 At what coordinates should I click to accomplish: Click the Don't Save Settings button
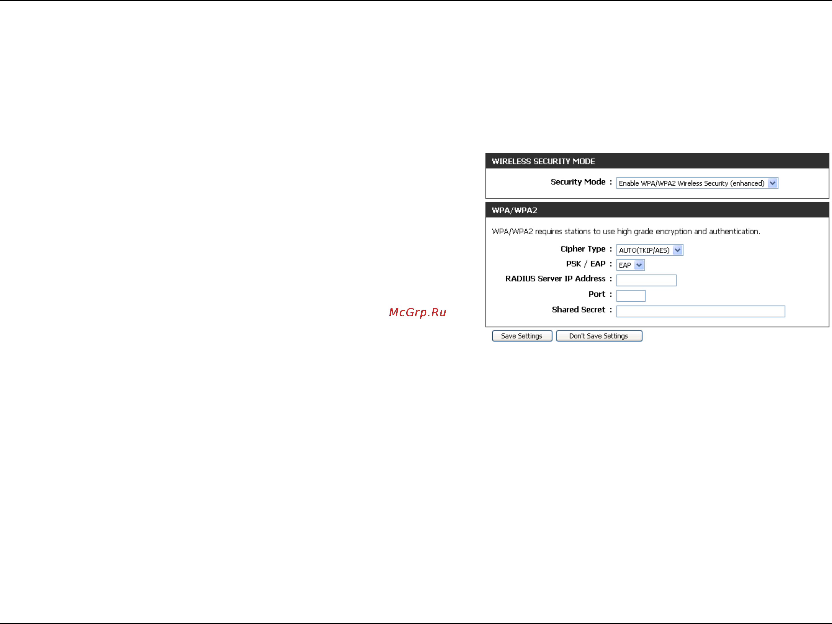click(x=599, y=336)
